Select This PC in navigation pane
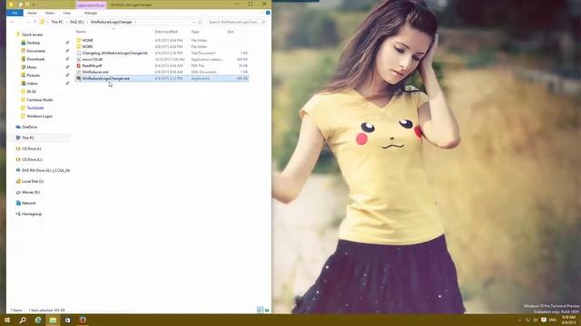Image resolution: width=581 pixels, height=326 pixels. click(x=28, y=138)
